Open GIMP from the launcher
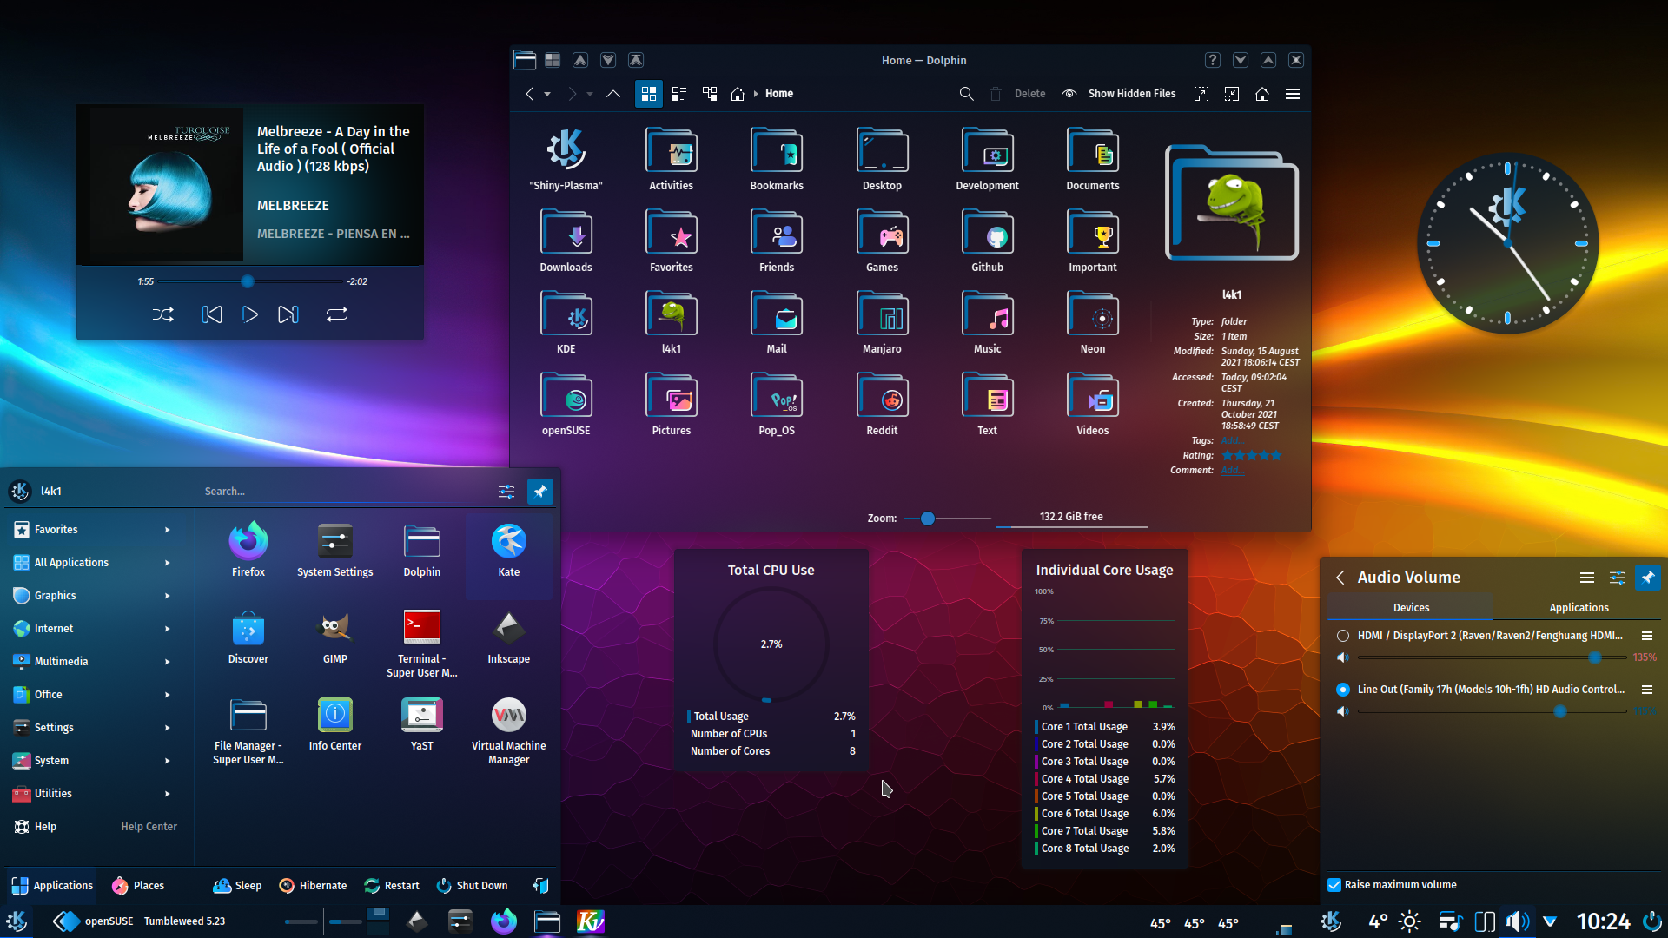Screen dimensions: 1668x938 pyautogui.click(x=335, y=637)
